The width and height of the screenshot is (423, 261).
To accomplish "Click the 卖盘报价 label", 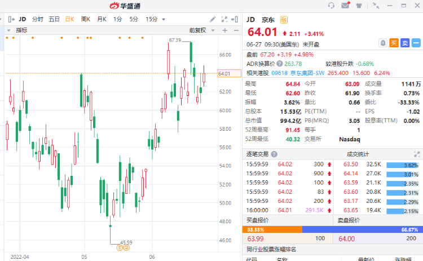I will [x=349, y=220].
